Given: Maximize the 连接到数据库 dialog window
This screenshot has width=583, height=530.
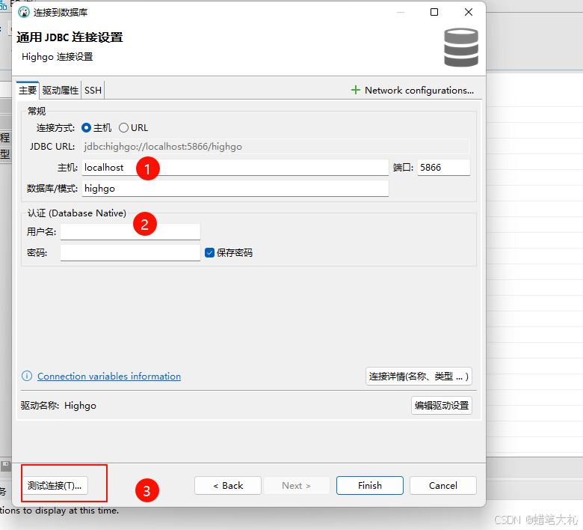Looking at the screenshot, I should [434, 12].
